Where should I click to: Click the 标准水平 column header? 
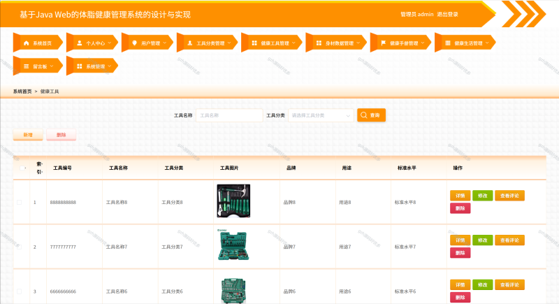pos(407,168)
